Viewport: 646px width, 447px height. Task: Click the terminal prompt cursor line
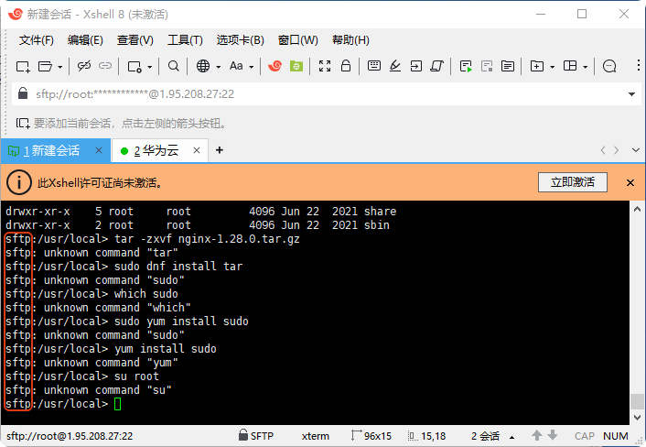tap(63, 404)
